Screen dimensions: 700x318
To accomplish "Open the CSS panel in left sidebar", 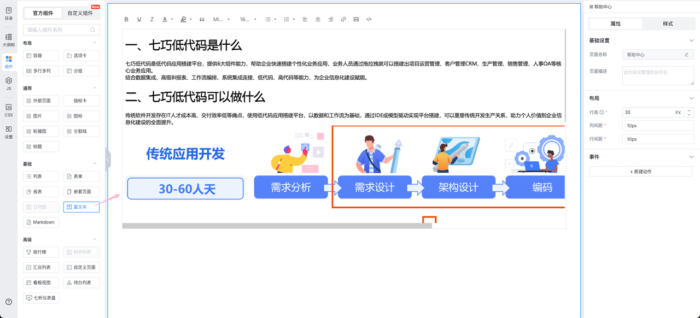I will 9,110.
